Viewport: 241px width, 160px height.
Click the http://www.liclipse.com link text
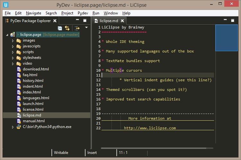pyautogui.click(x=150, y=128)
